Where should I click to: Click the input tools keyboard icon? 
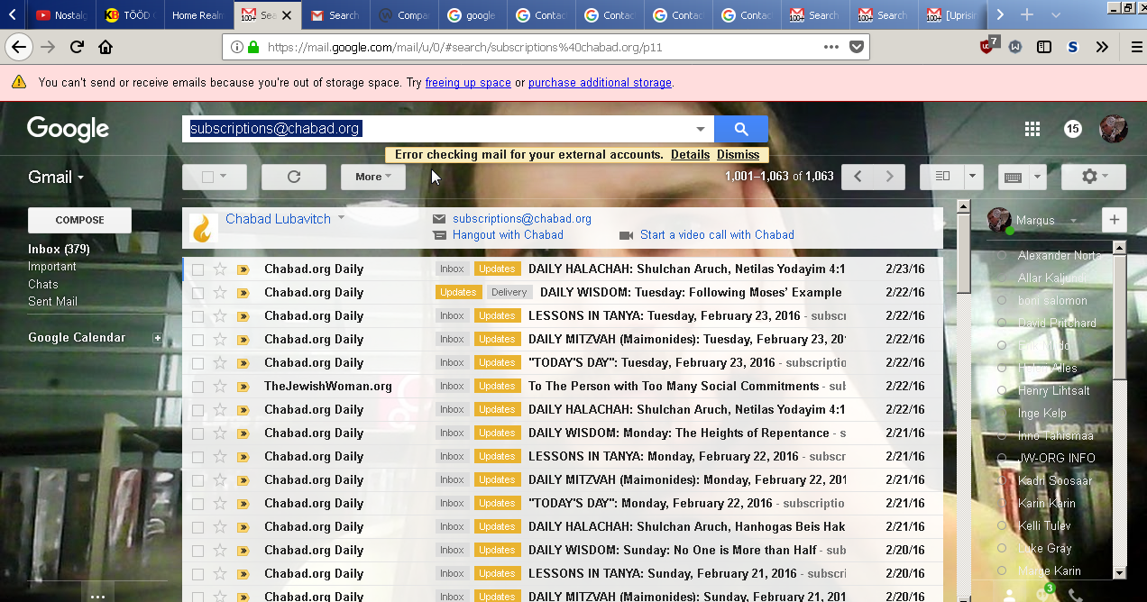pyautogui.click(x=1013, y=177)
